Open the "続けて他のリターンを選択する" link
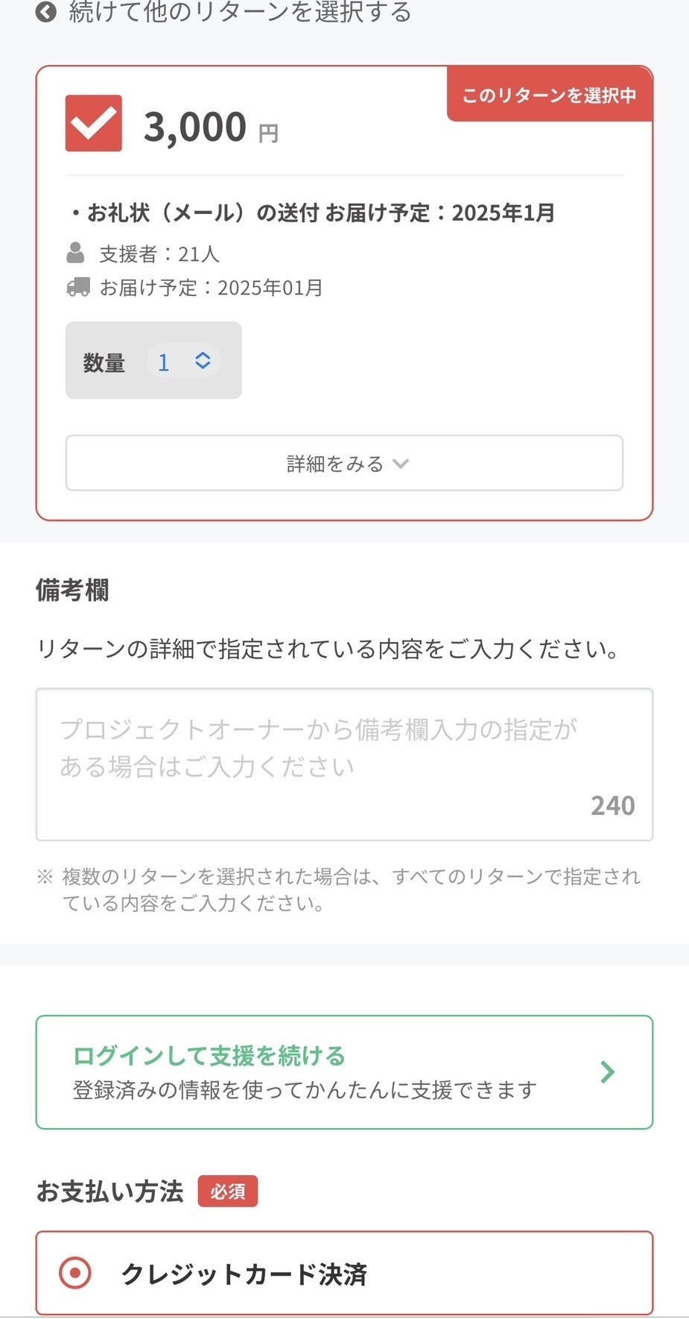The width and height of the screenshot is (689, 1319). [240, 12]
